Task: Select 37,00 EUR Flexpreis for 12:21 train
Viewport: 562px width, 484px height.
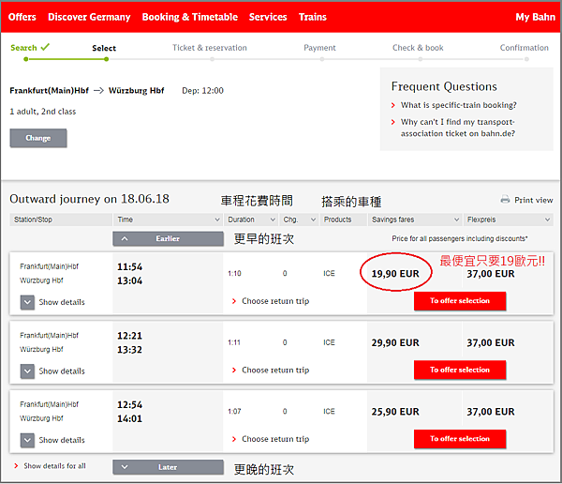Action: [x=490, y=342]
